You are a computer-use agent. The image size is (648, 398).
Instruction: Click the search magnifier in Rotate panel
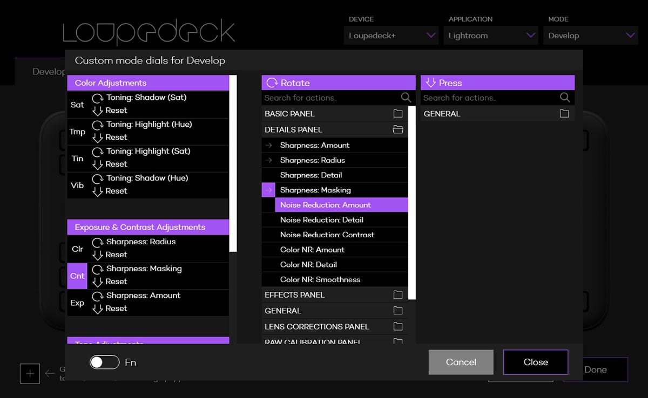tap(406, 98)
